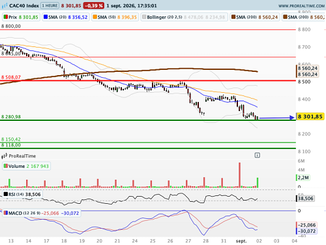Click the chart info 'i' icon

click(x=258, y=155)
